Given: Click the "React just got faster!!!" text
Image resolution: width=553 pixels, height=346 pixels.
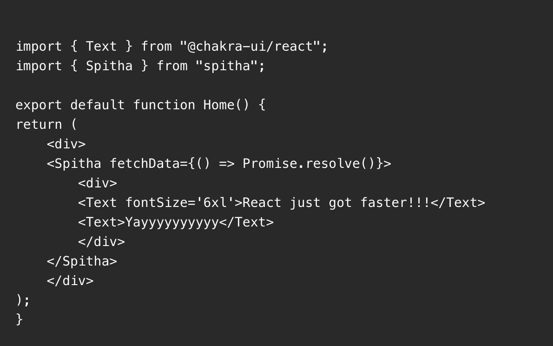Looking at the screenshot, I should pos(336,203).
